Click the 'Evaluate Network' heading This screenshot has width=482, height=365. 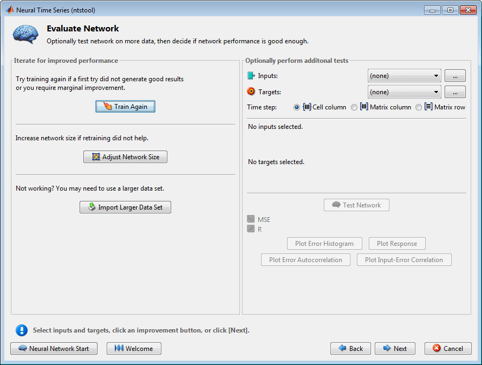[83, 29]
